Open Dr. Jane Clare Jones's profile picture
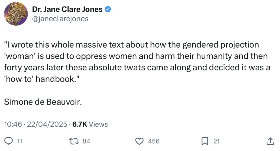 (x=16, y=14)
